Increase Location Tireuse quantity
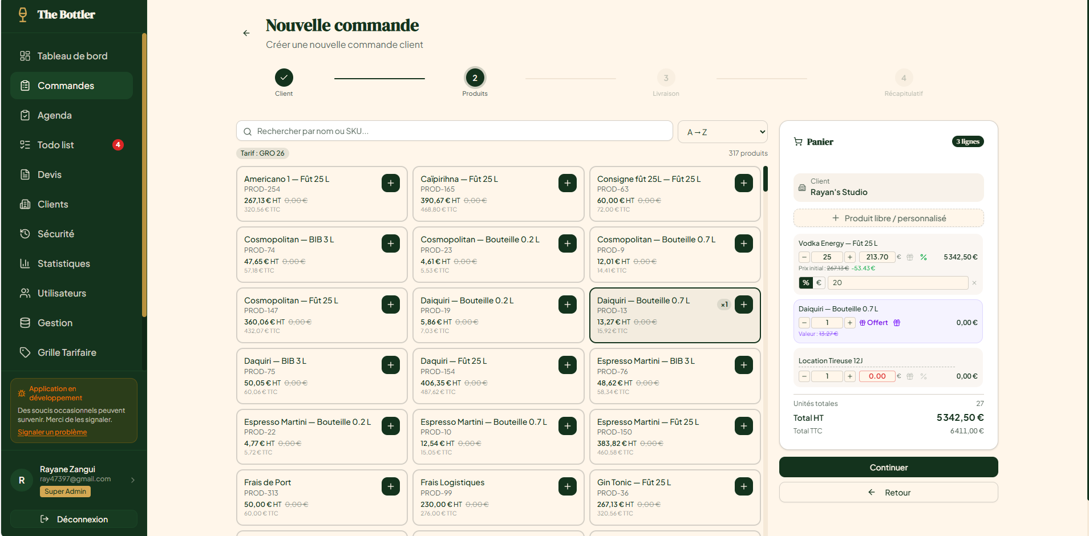This screenshot has width=1089, height=536. (x=850, y=376)
